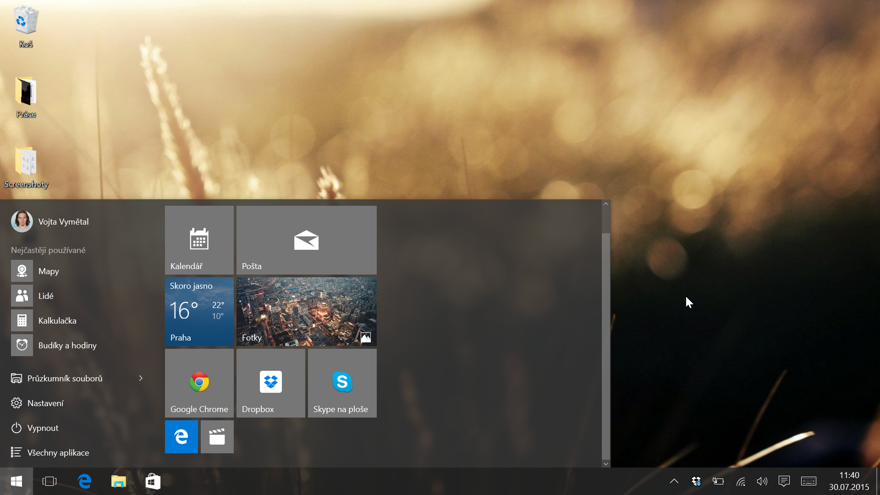
Task: Open Nastavení settings
Action: (x=45, y=403)
